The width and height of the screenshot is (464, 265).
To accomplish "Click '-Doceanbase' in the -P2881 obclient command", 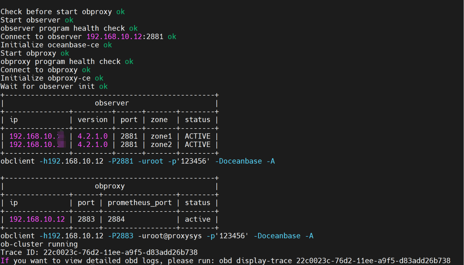I will [x=239, y=161].
